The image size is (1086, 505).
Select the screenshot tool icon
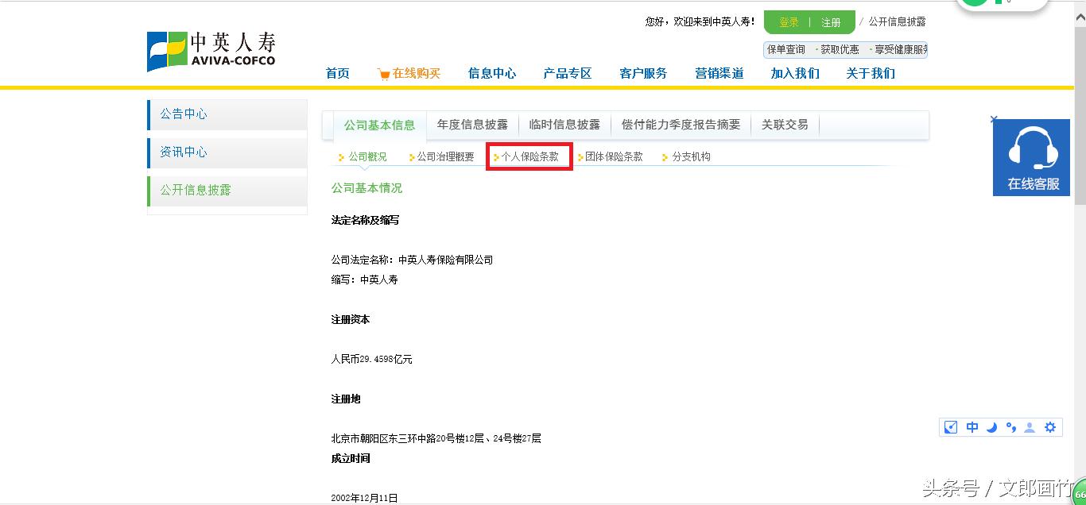[950, 427]
